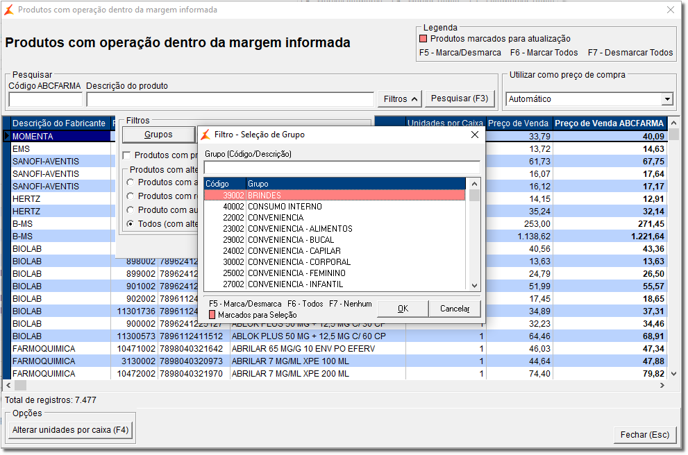
Task: Close the Filtro - Seleção de Grupo dialog
Action: tap(475, 135)
